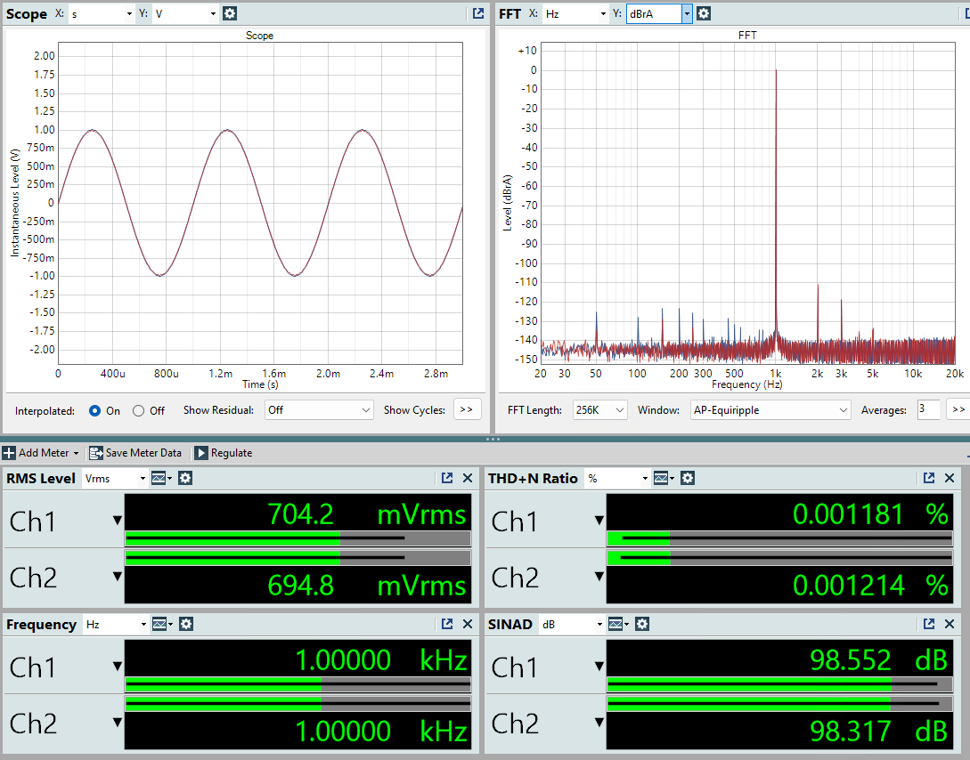Screen dimensions: 970x760
Task: Expand THD+N Ratio Ch1 arrow
Action: 599,521
